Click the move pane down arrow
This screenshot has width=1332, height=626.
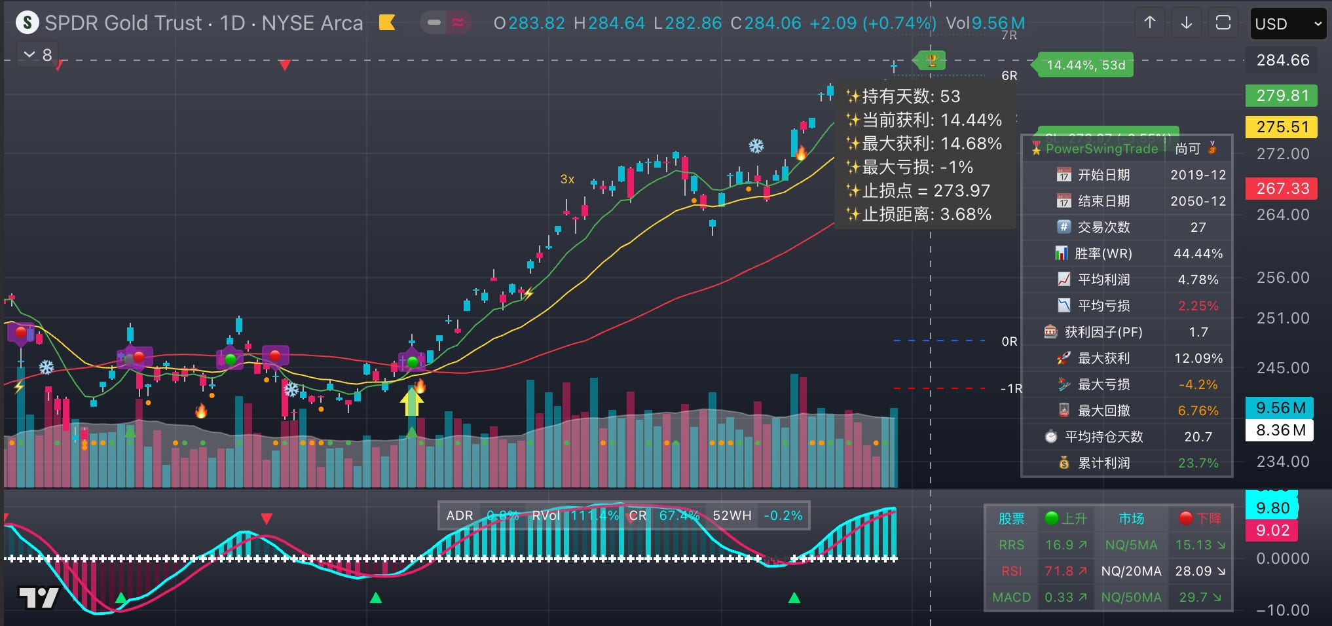pyautogui.click(x=1186, y=23)
